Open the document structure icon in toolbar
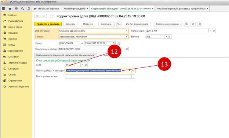 coord(186,24)
